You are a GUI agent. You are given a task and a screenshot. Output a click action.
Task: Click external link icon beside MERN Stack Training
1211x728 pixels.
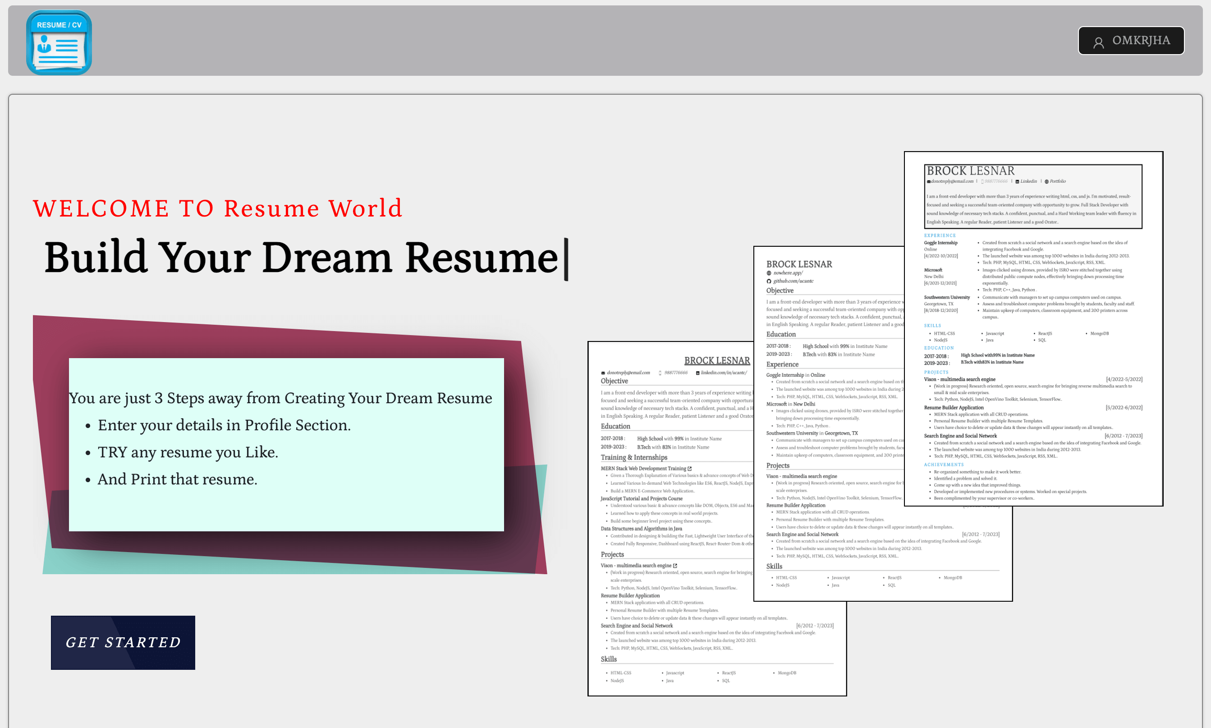689,469
